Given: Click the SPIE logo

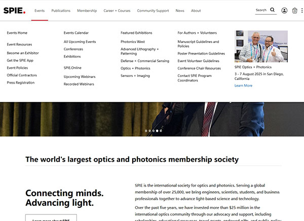Looking at the screenshot, I should coord(14,11).
